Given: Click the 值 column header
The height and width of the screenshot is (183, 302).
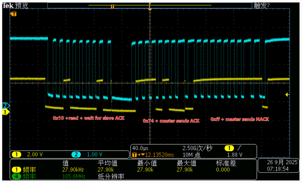Looking at the screenshot, I should 66,163.
